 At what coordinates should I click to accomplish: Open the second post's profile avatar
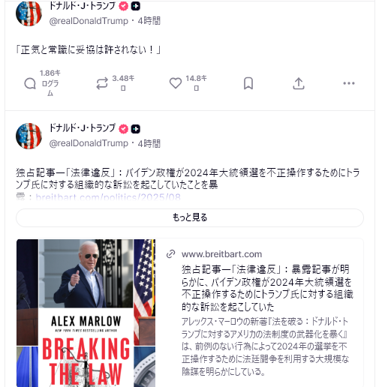pos(29,136)
